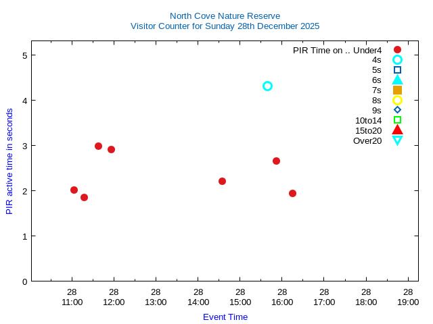Select the rightmost red data point after 16:00
This screenshot has width=433, height=324.
(292, 193)
